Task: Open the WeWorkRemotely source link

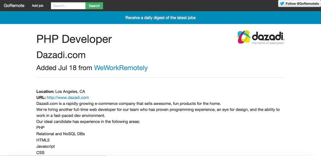Action: point(121,68)
